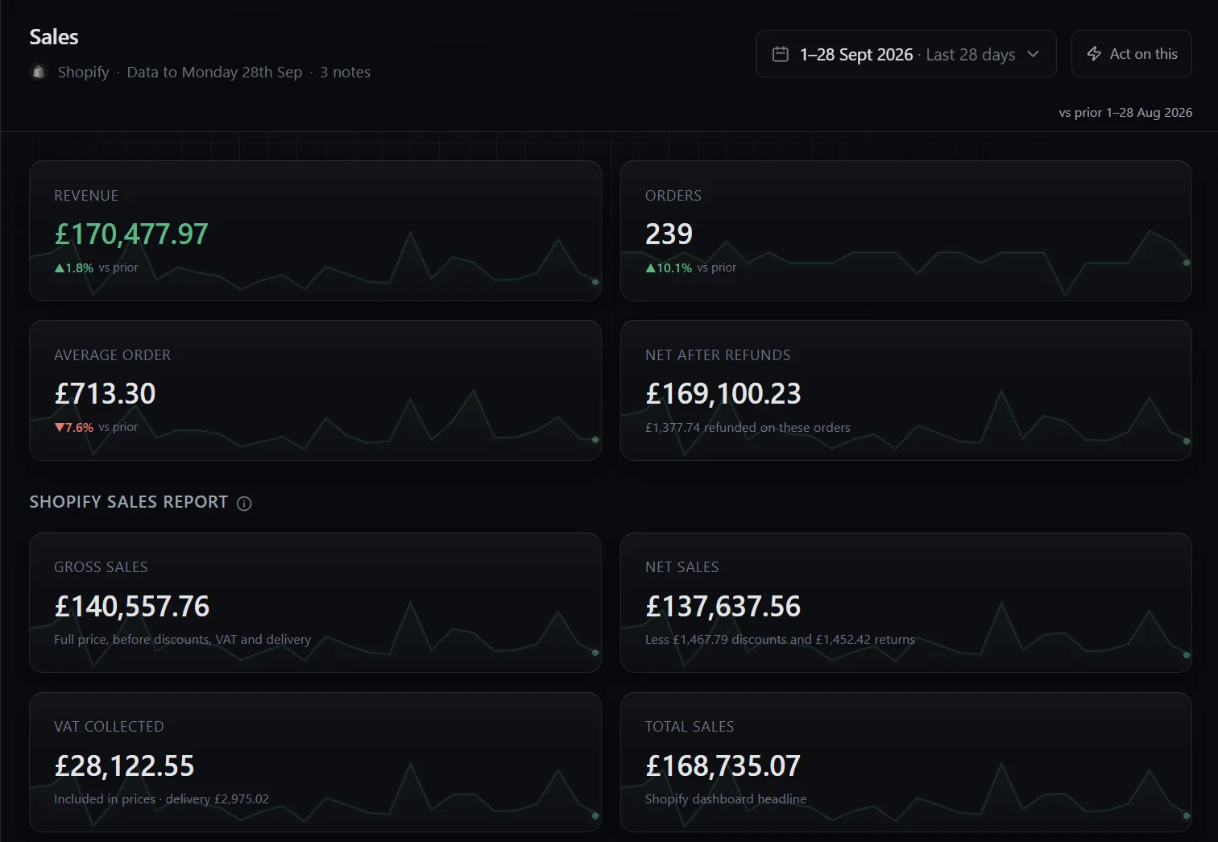
Task: Click the Shopify logo icon
Action: click(38, 73)
